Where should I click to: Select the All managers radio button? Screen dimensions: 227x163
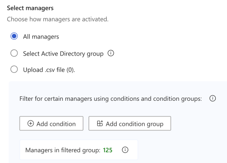tap(14, 36)
